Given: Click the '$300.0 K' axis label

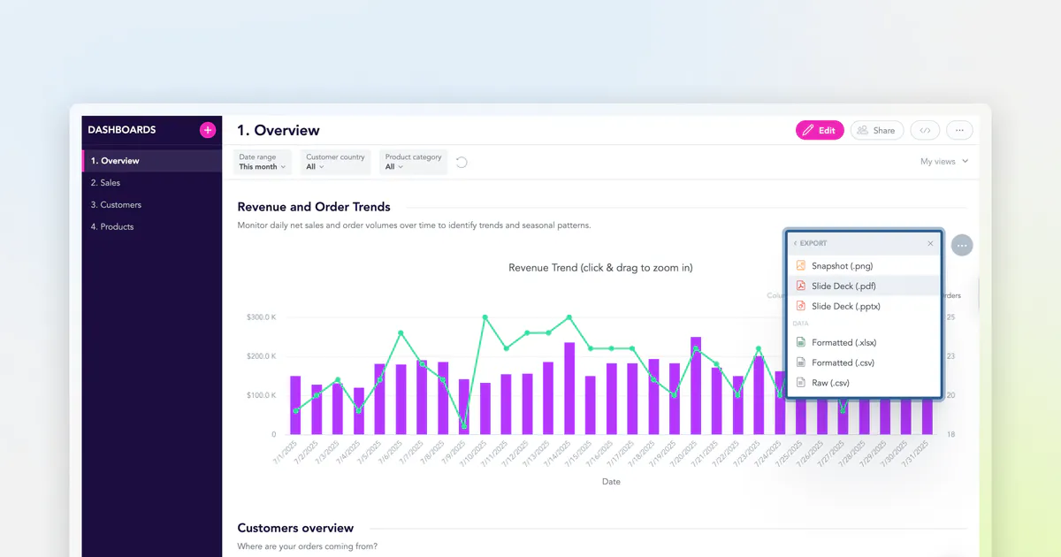Looking at the screenshot, I should [262, 317].
